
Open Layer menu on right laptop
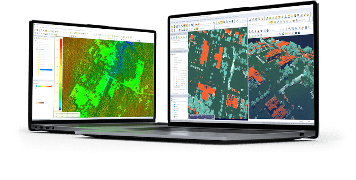click(226, 18)
